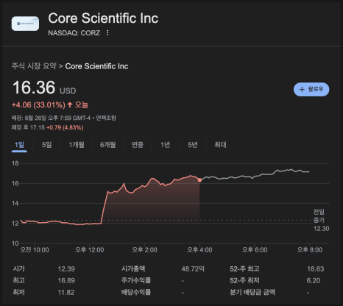Click the red market-close marker dot on chart
Viewport: 343px width, 306px height.
(x=199, y=180)
